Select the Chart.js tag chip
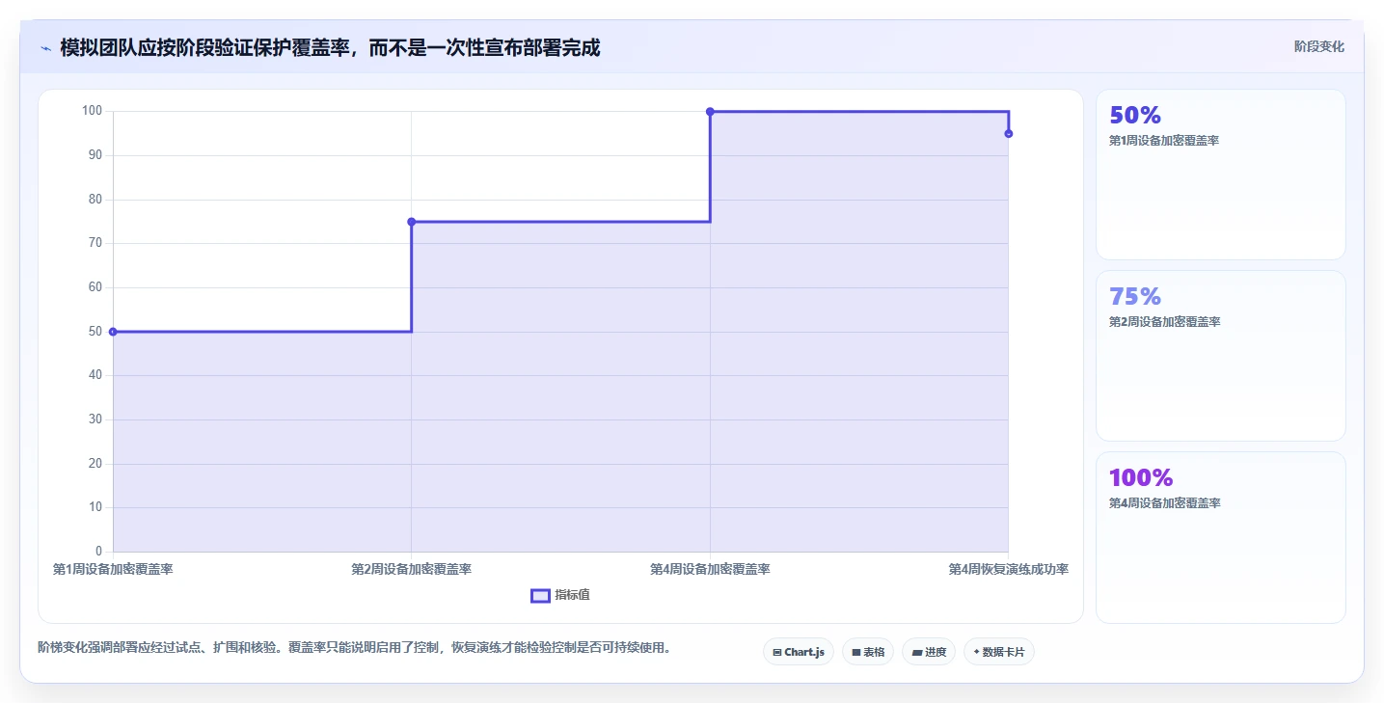1384x703 pixels. 798,652
